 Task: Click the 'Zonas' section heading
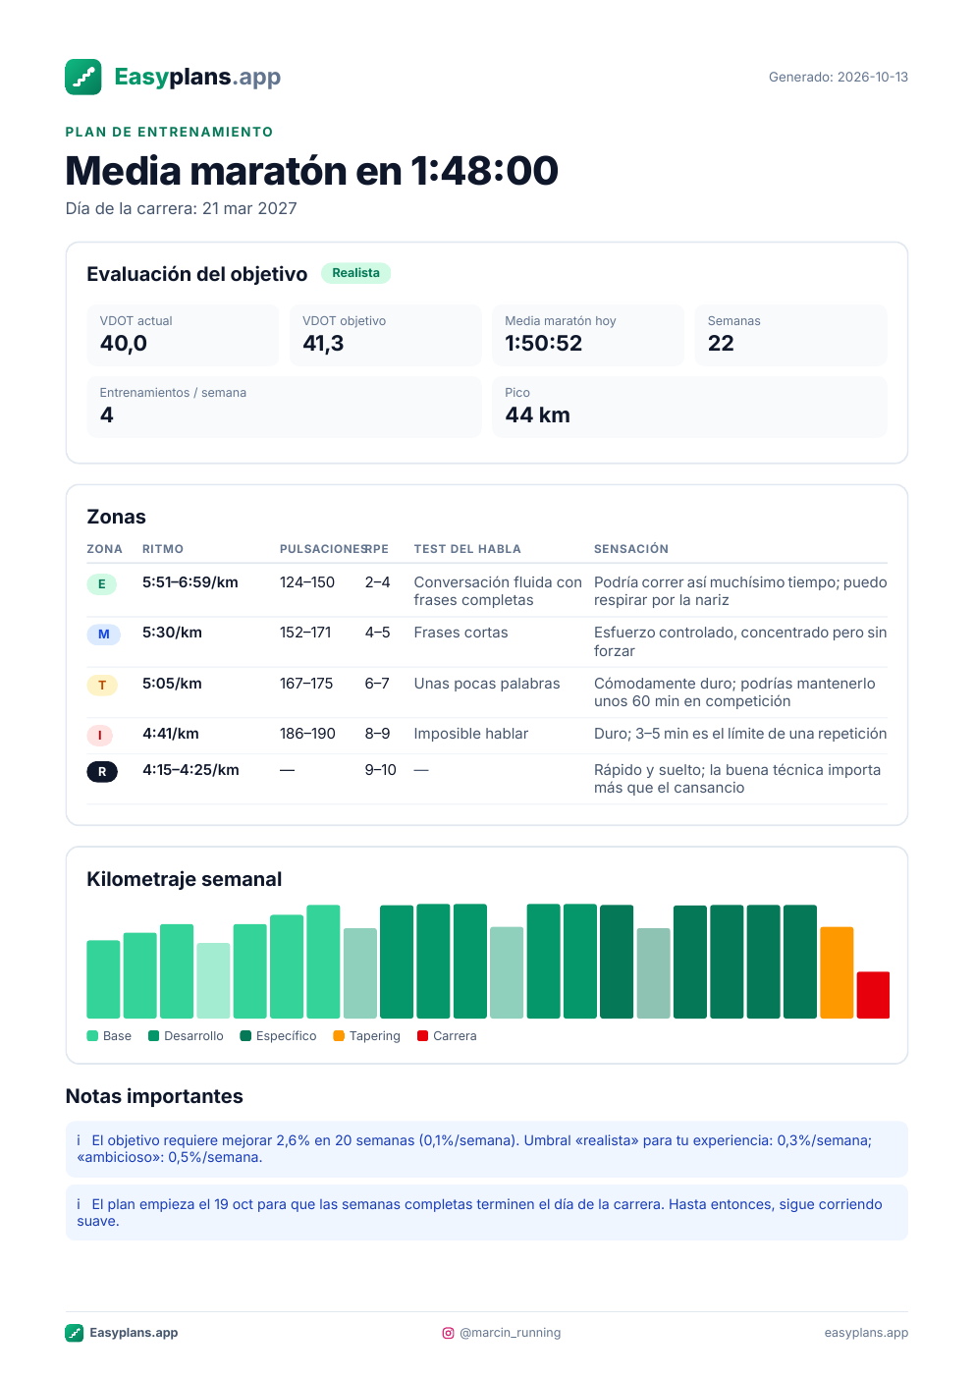click(x=116, y=517)
